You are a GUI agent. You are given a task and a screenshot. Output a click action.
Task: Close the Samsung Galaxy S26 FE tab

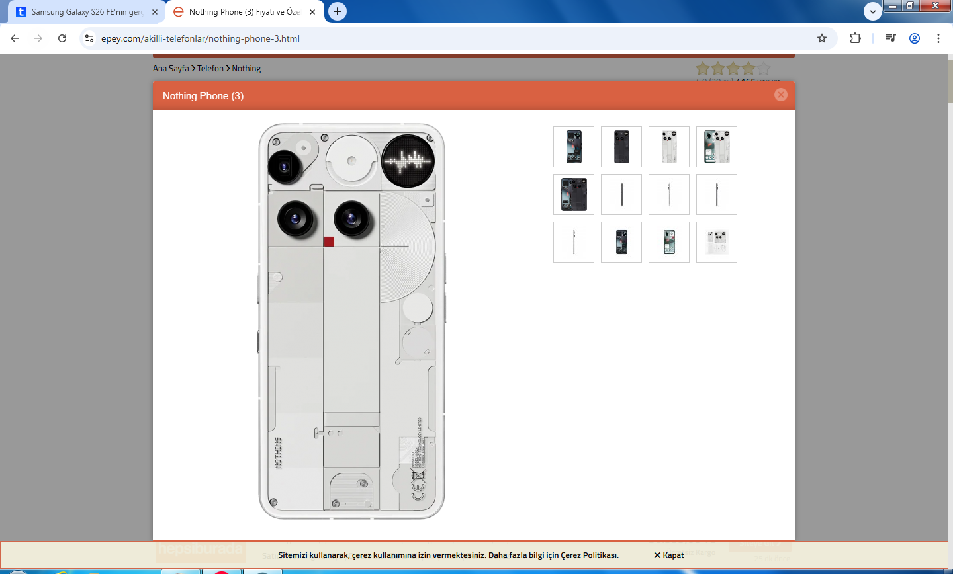point(155,12)
